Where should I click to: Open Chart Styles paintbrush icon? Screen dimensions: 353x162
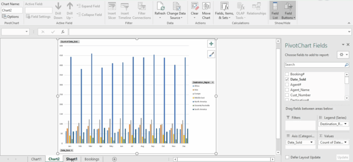pyautogui.click(x=211, y=54)
